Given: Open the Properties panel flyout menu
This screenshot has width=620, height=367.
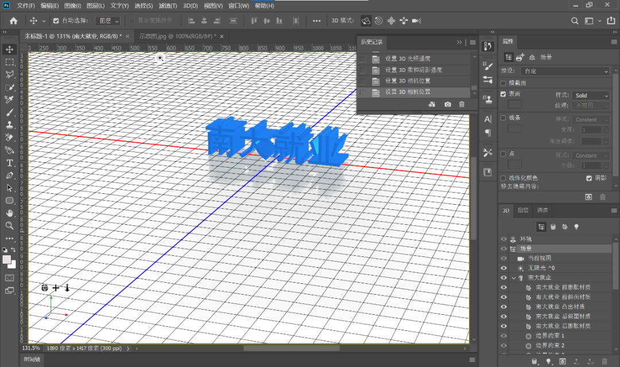Looking at the screenshot, I should (614, 41).
